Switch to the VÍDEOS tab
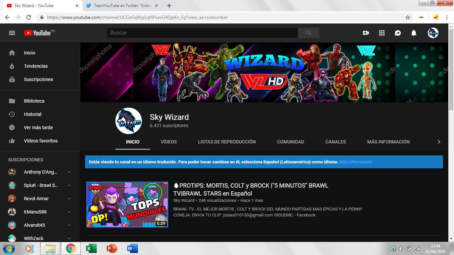Screen dimensions: 454x255 169,142
